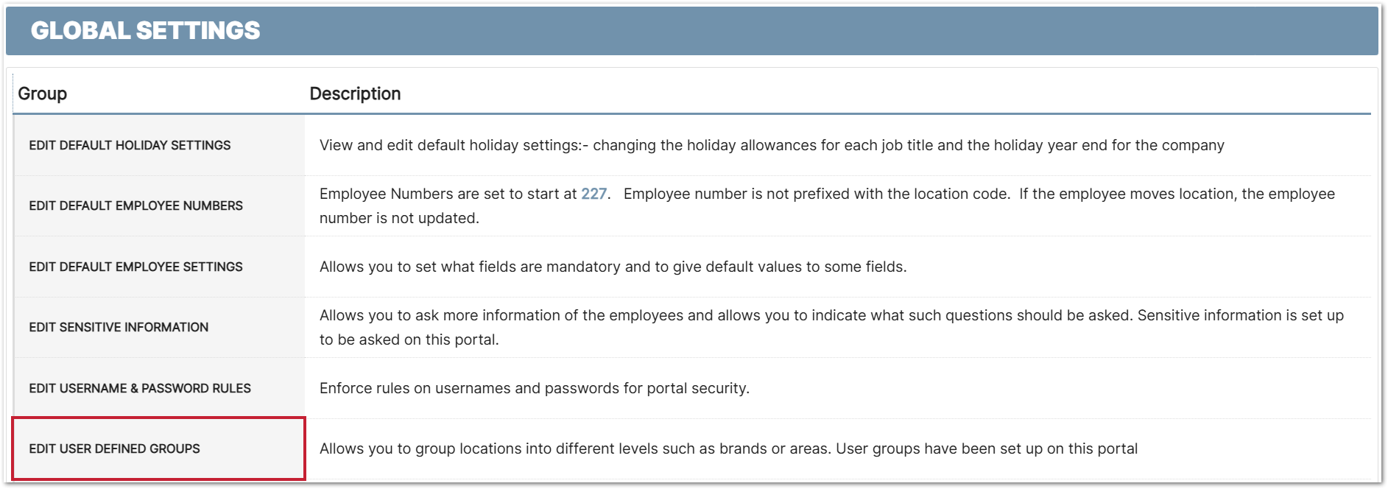Click the 'User groups have been set up' sentence
The width and height of the screenshot is (1388, 489).
point(987,448)
